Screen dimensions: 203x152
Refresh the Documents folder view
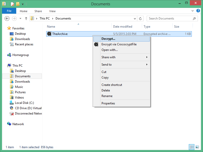coord(140,18)
